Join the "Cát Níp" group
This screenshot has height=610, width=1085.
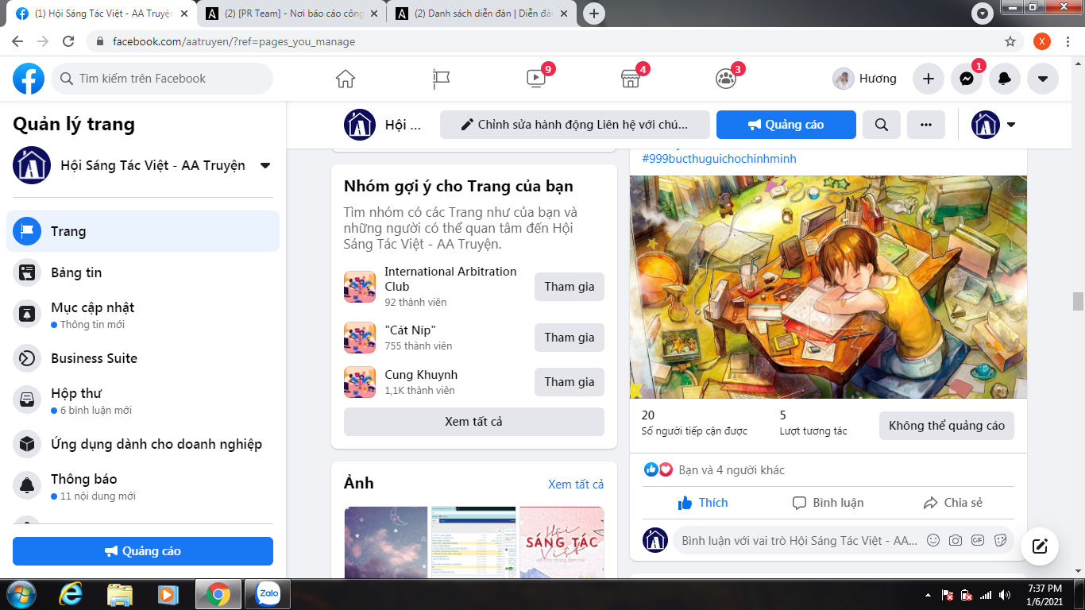(570, 338)
